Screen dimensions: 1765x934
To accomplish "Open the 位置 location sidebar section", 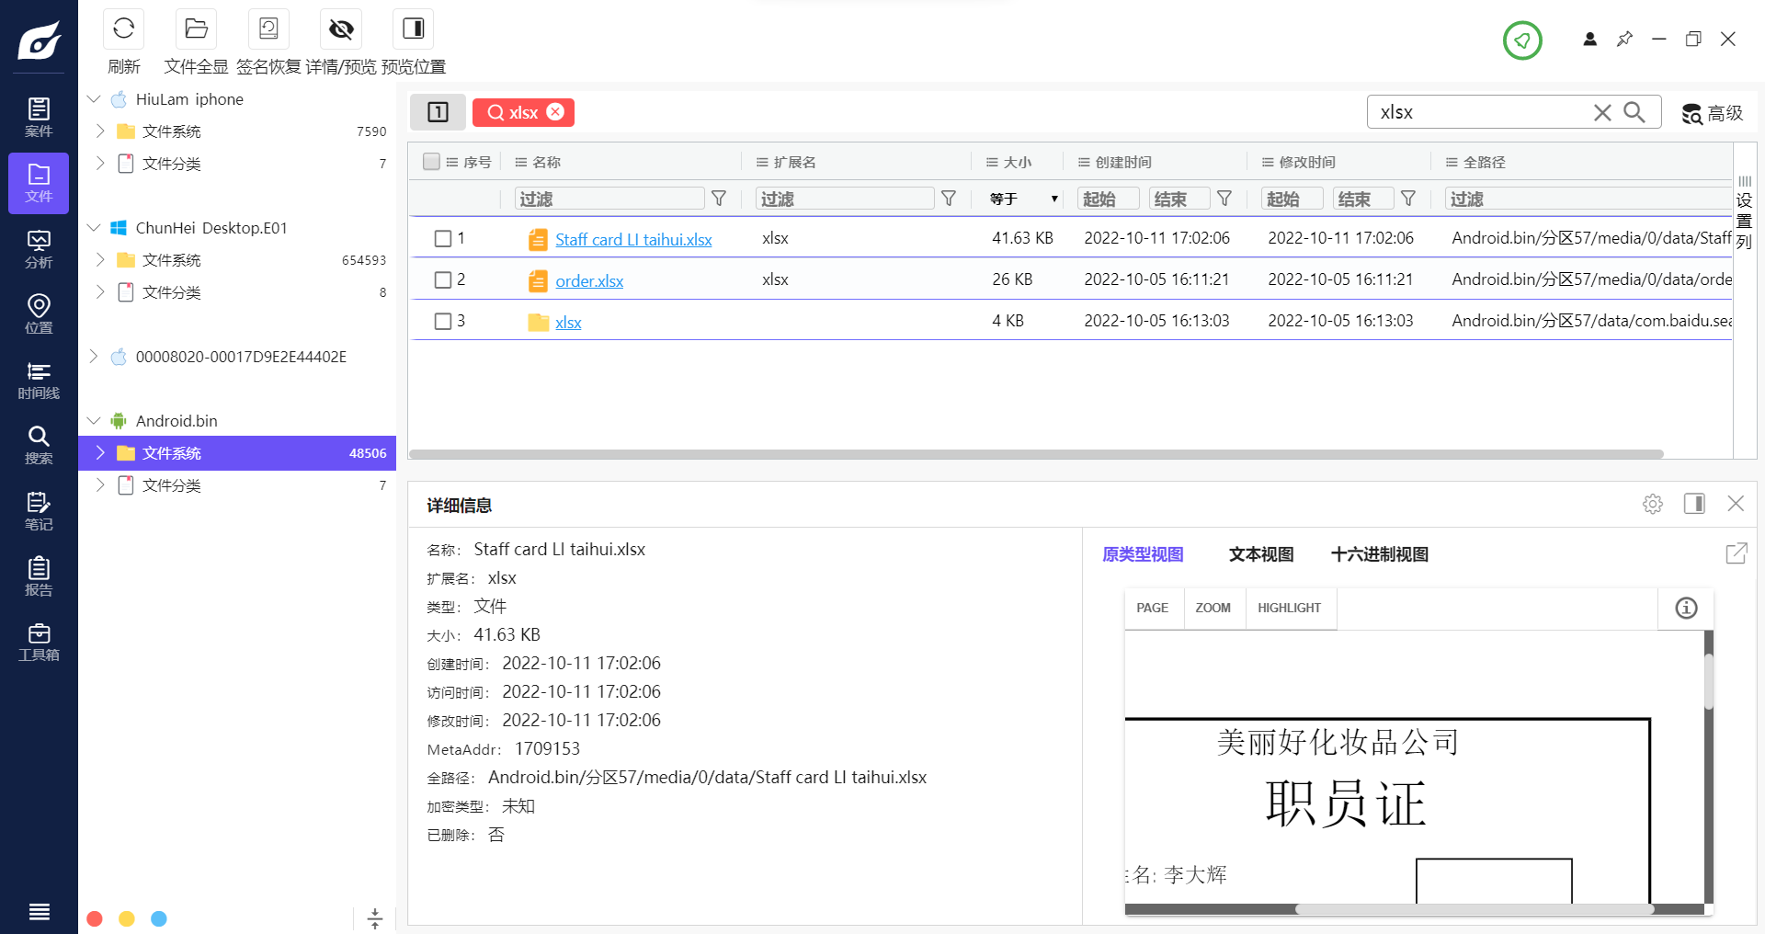I will pyautogui.click(x=39, y=314).
